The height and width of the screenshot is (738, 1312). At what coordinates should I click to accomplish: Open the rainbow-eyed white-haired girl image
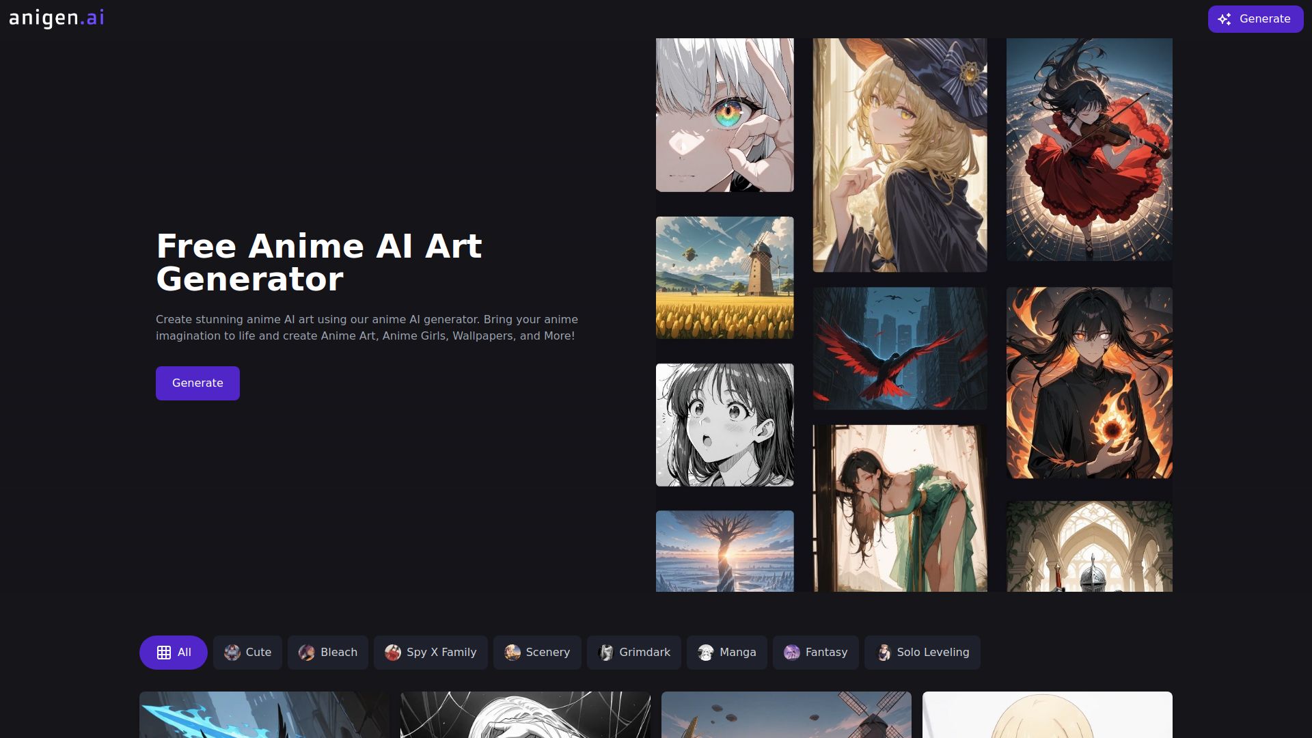point(724,115)
